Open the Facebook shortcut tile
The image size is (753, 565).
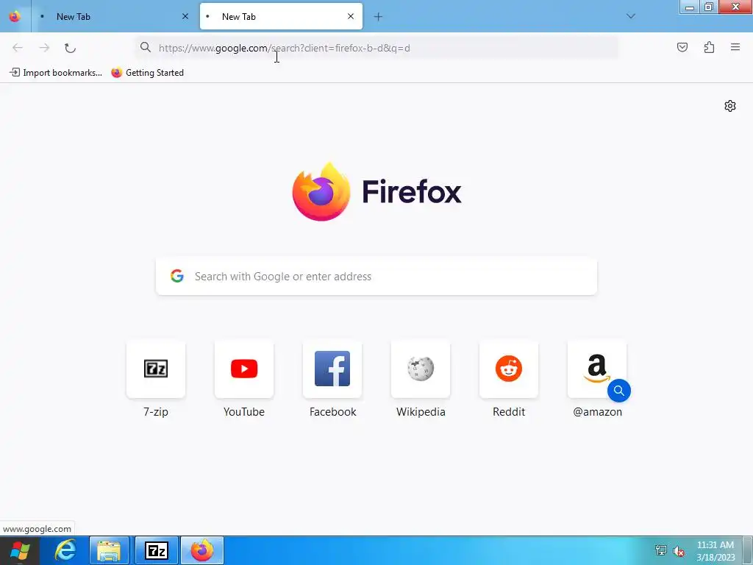[332, 369]
